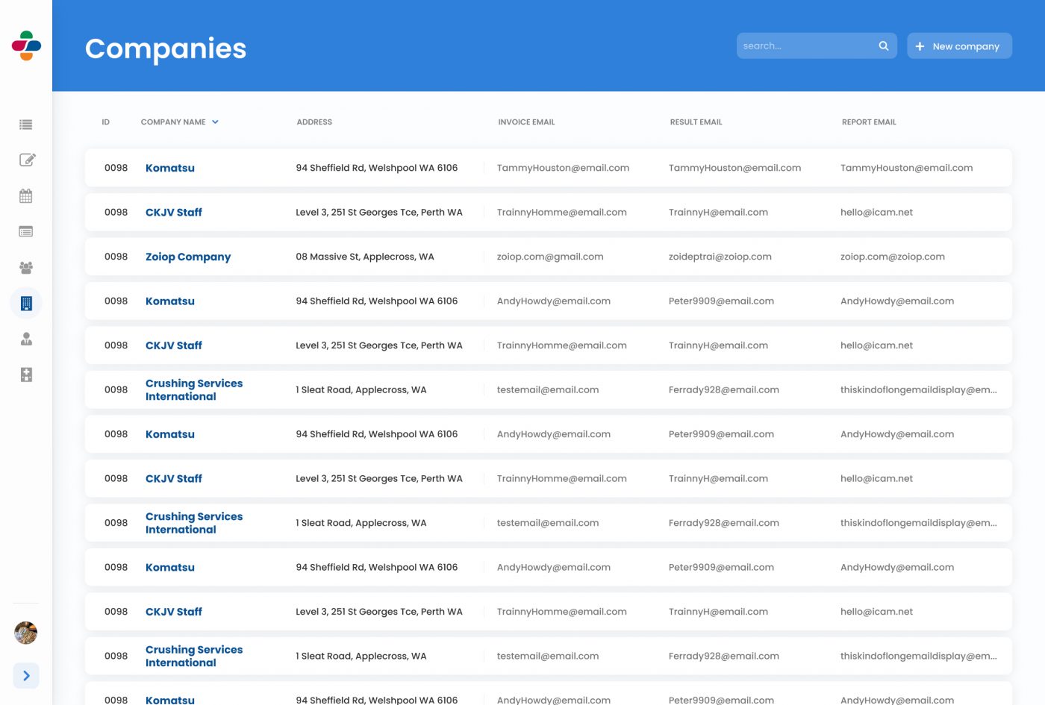Focus the search input field
The width and height of the screenshot is (1045, 705).
(806, 46)
